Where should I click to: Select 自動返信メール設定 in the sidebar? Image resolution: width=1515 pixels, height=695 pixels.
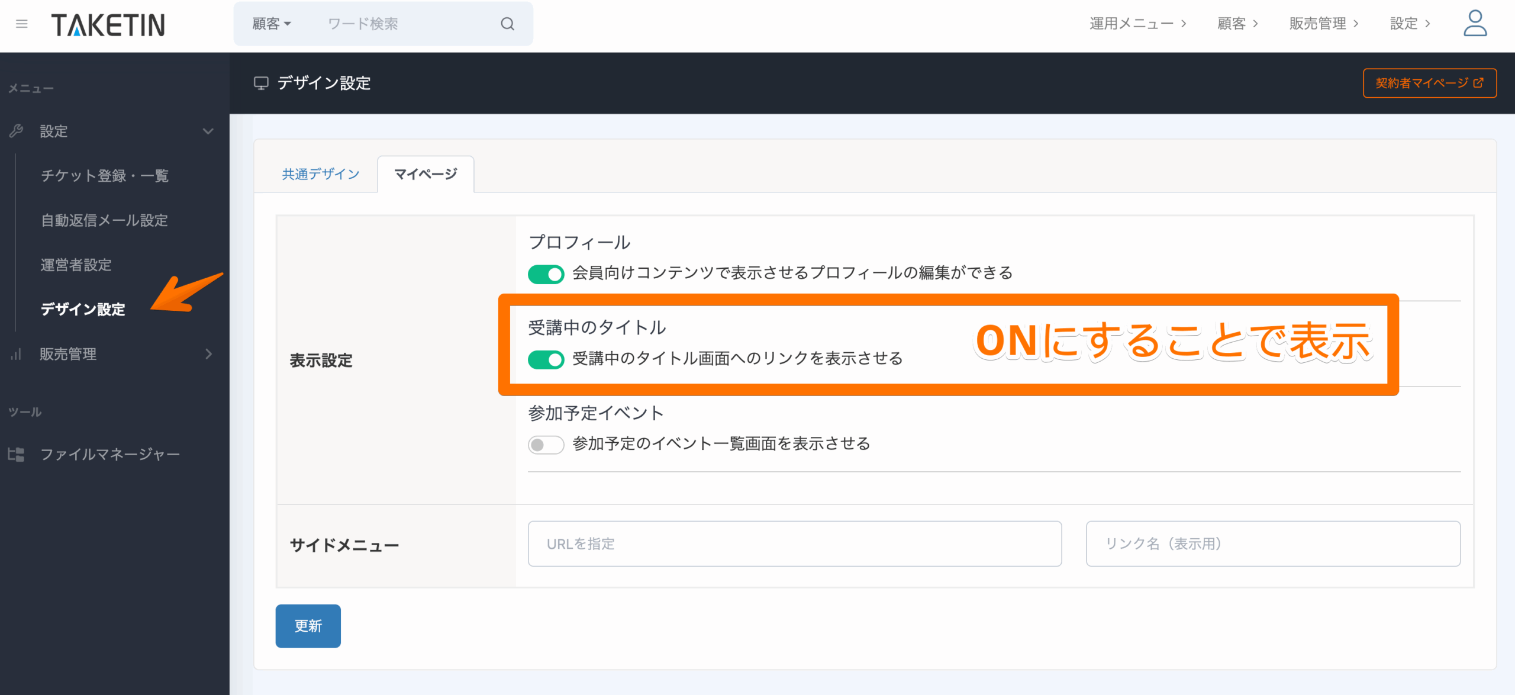click(x=104, y=220)
